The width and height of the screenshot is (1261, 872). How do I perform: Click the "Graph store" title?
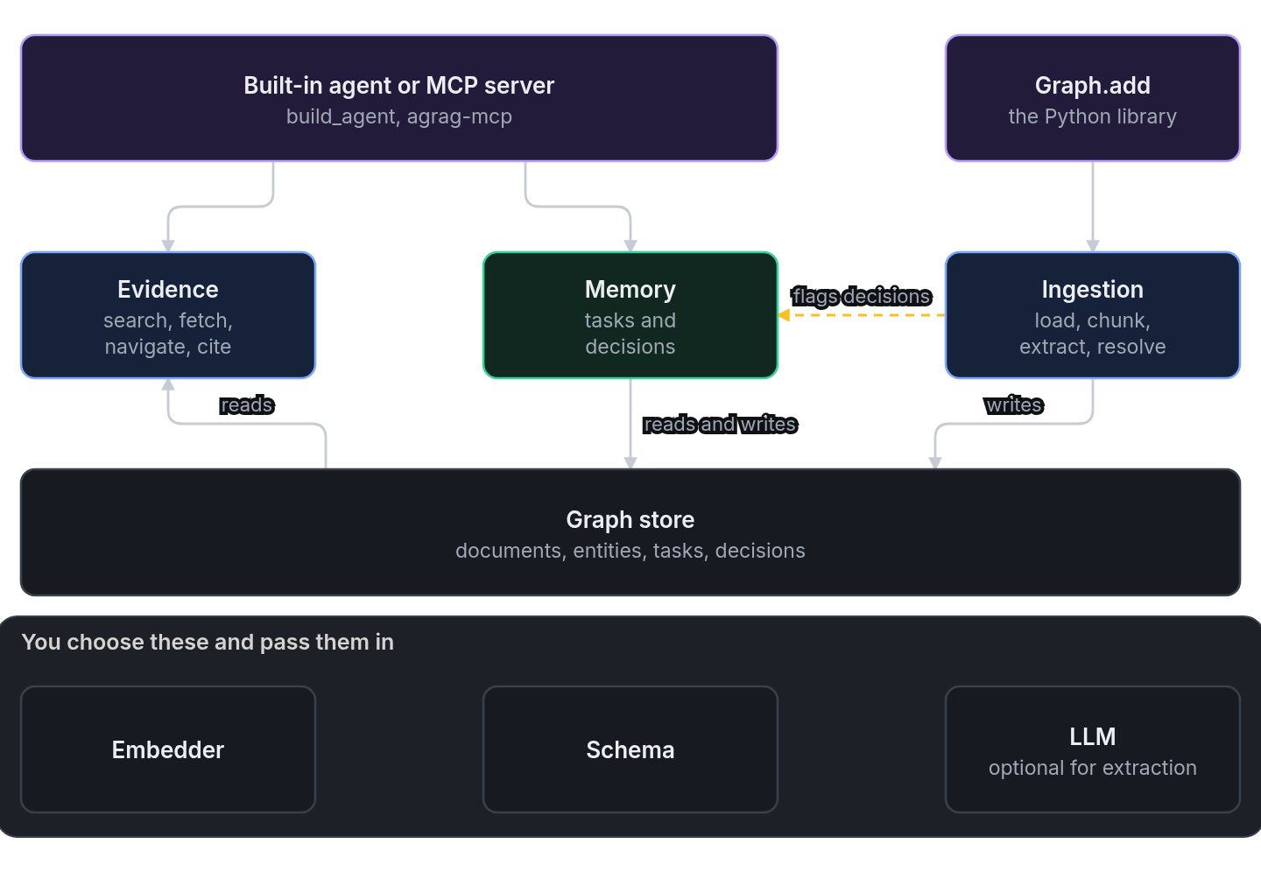630,519
